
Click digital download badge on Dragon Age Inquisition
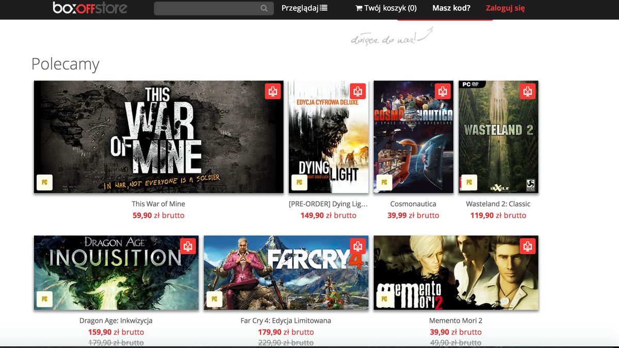188,246
